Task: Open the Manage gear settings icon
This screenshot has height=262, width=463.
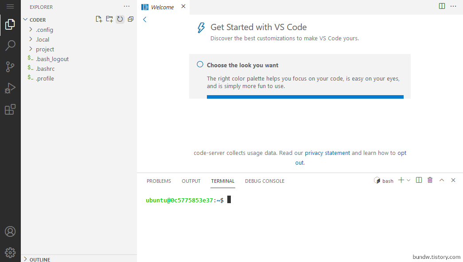Action: (10, 253)
